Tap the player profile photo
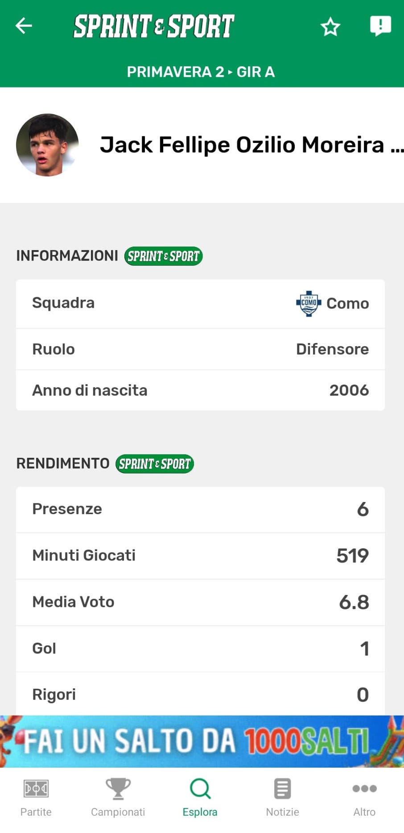This screenshot has height=833, width=404. 47,145
